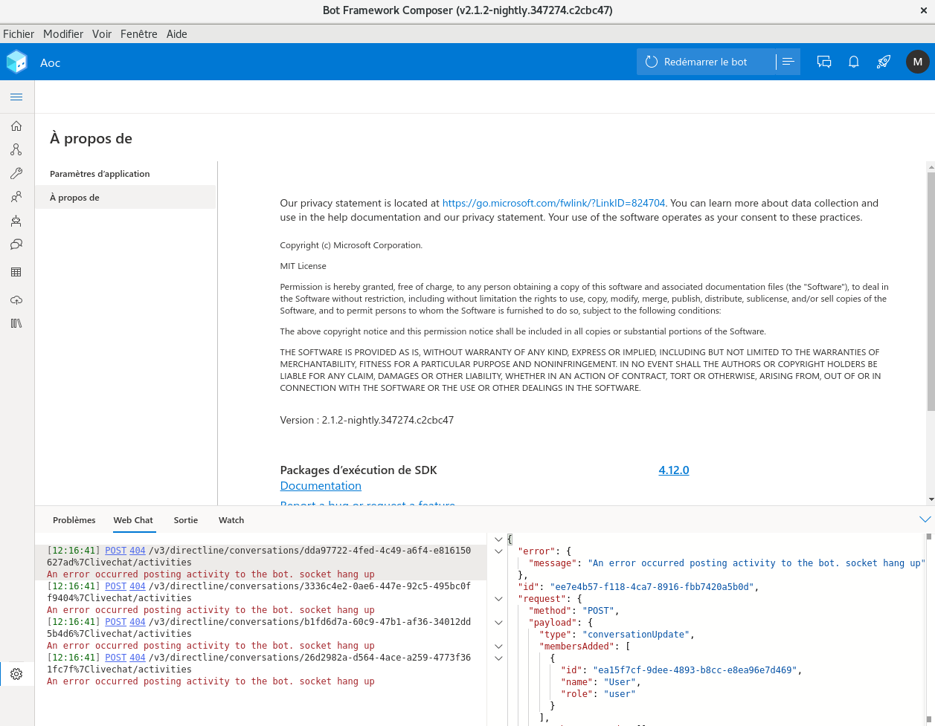Click the bot skills icon
The height and width of the screenshot is (726, 935).
click(16, 221)
